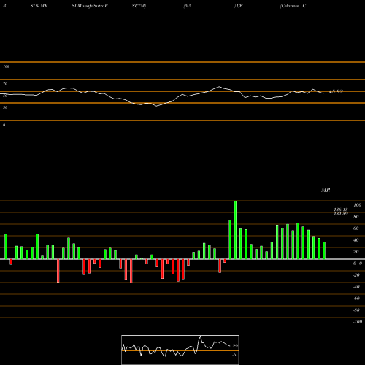
Task: Click the RSI line peak near center-right
Action: click(219, 87)
